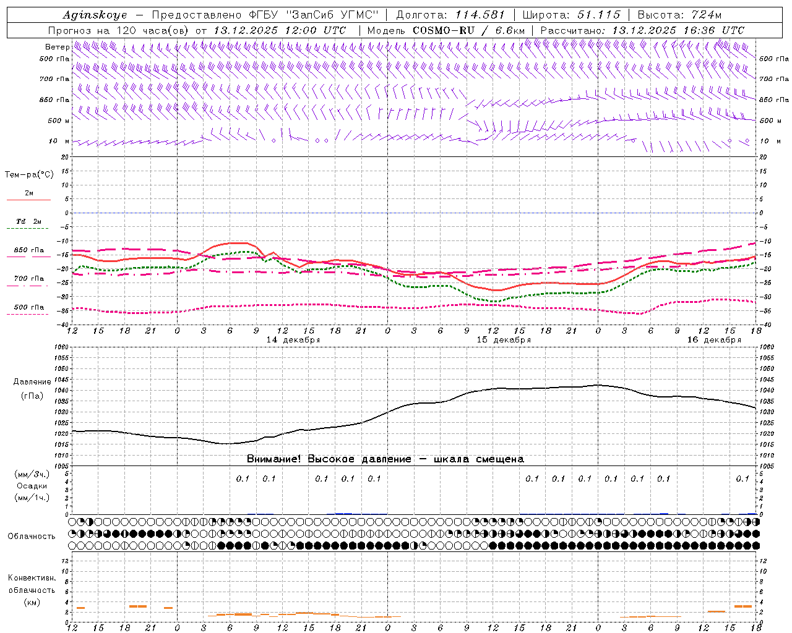Click the model name COSMO-RU / 6.6км
The width and height of the screenshot is (792, 633).
click(x=469, y=30)
